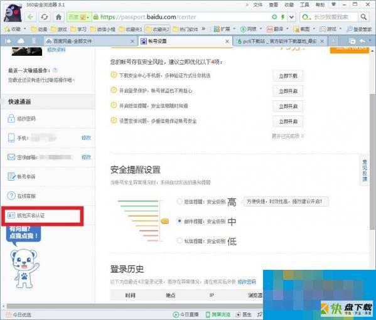The image size is (376, 320).
Task: Switch to the 百度网盘-全部文件 tab
Action: coord(90,41)
